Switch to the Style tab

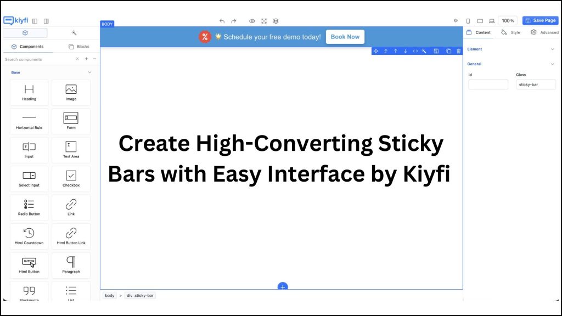[511, 32]
